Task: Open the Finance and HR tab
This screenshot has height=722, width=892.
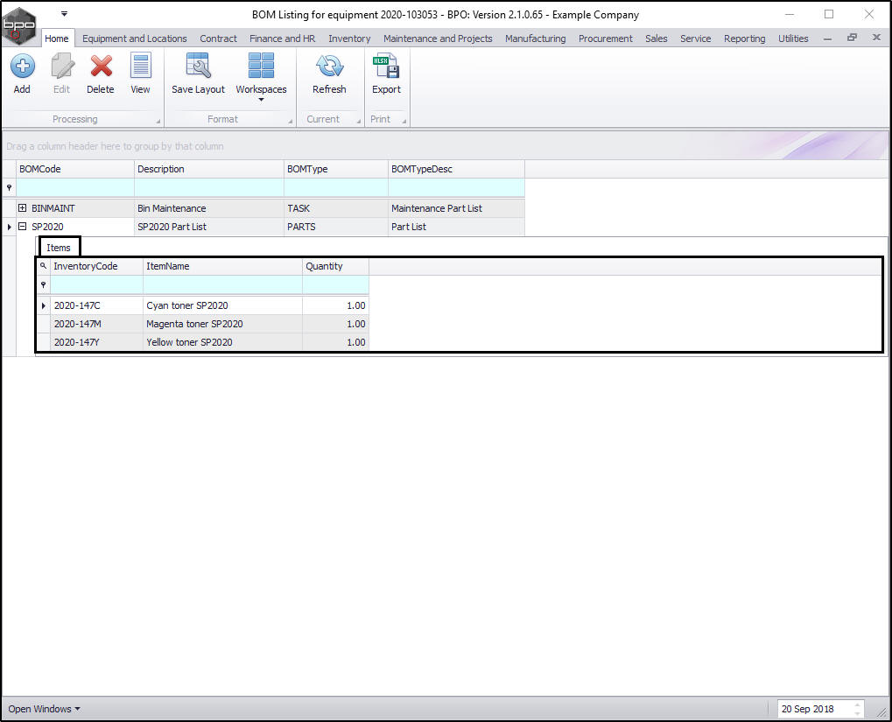Action: click(x=282, y=39)
